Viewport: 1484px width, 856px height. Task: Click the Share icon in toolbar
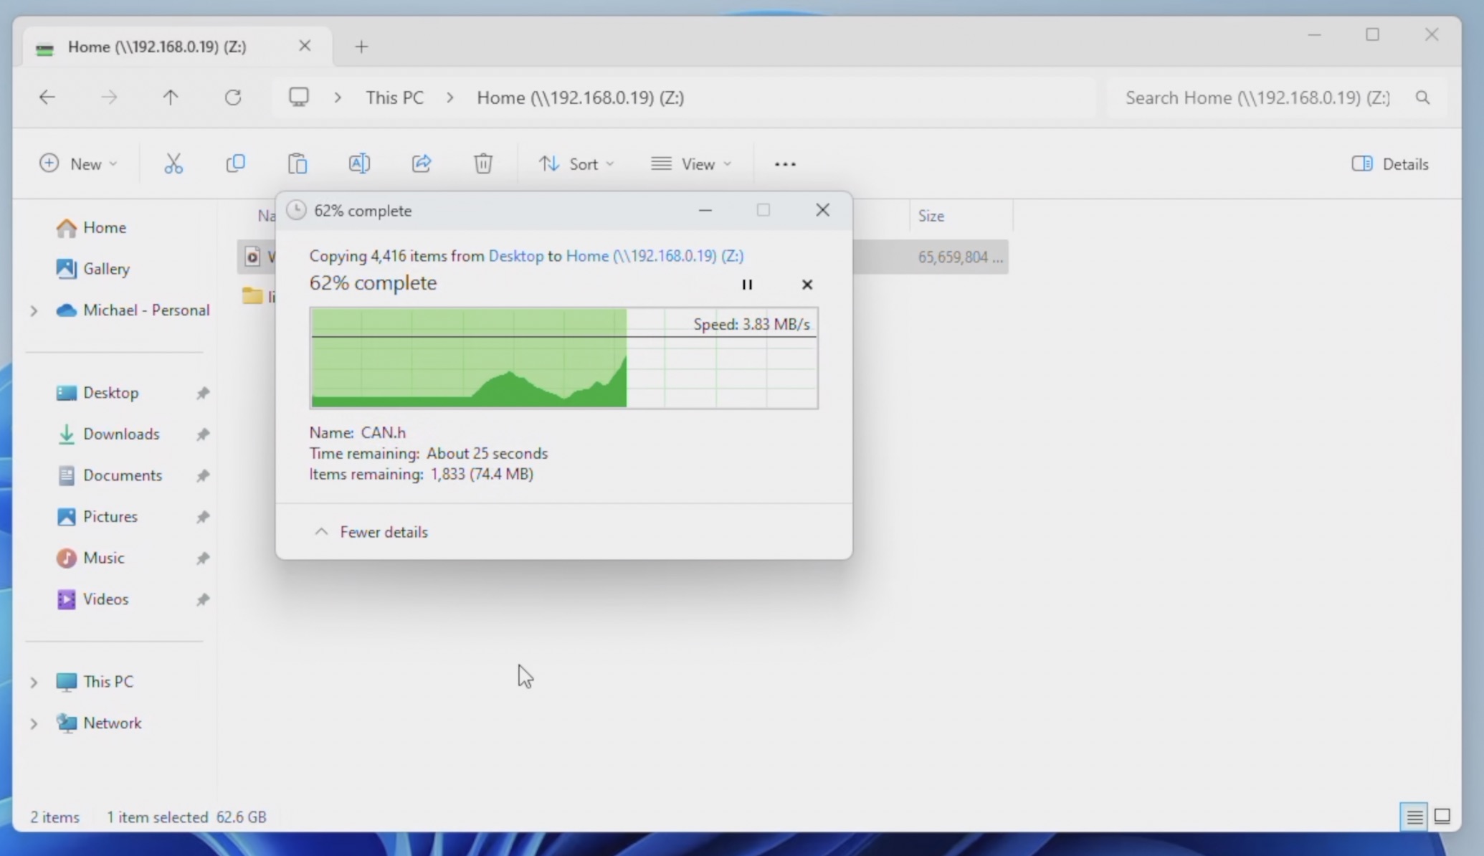[422, 164]
